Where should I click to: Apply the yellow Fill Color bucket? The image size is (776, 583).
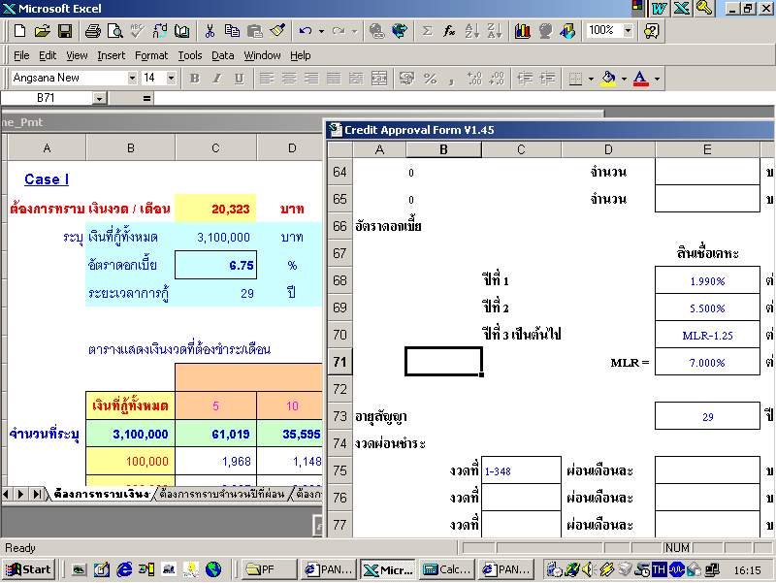click(x=608, y=79)
